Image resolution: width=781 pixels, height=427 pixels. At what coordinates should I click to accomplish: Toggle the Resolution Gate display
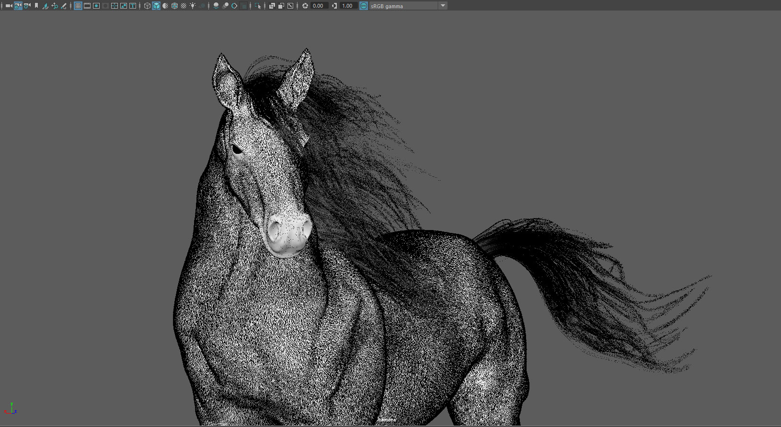[x=96, y=6]
